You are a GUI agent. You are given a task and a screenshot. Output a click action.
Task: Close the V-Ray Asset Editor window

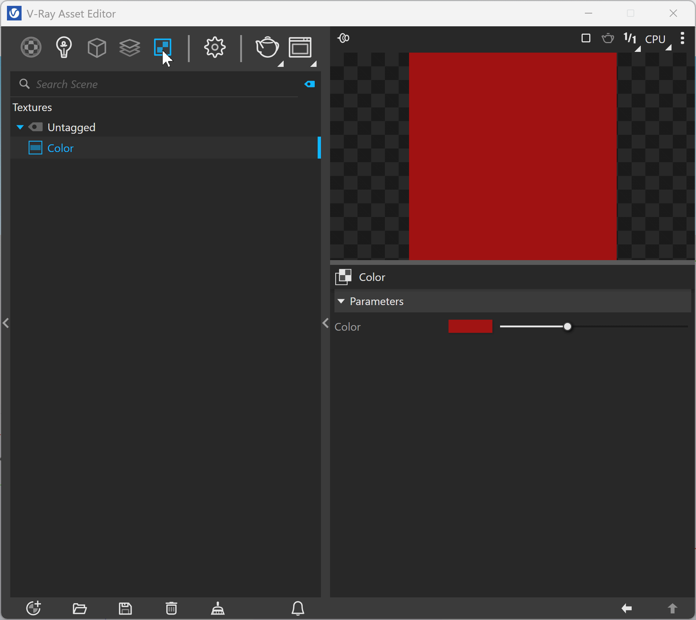(x=673, y=14)
